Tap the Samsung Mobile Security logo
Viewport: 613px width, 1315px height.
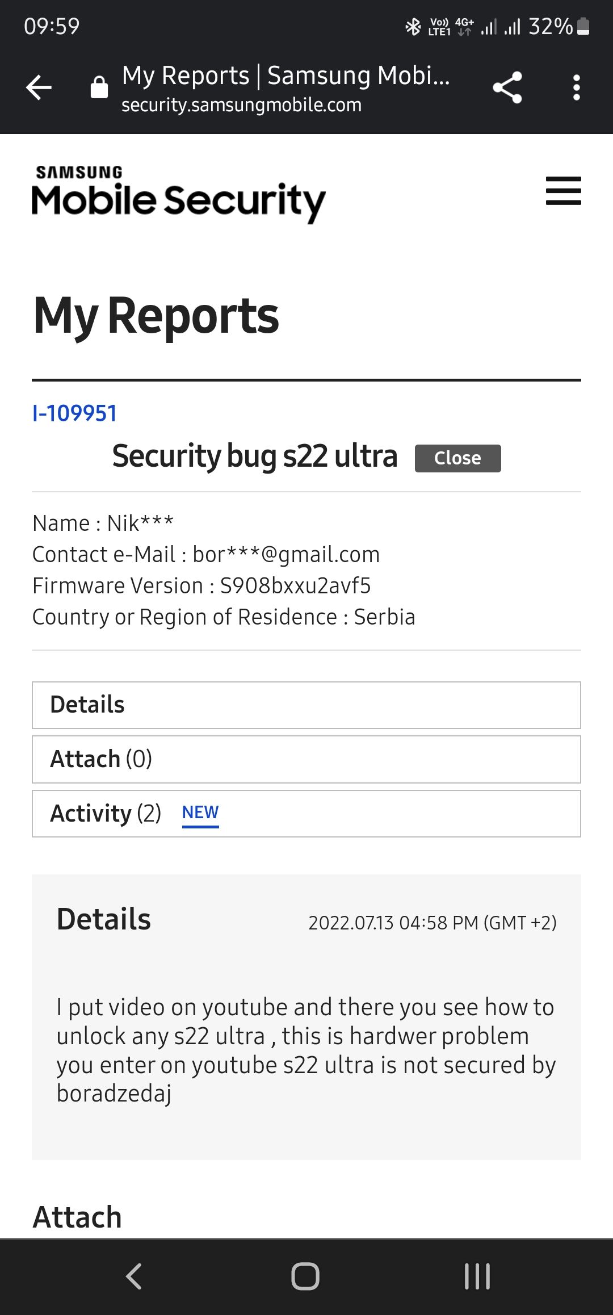point(176,193)
